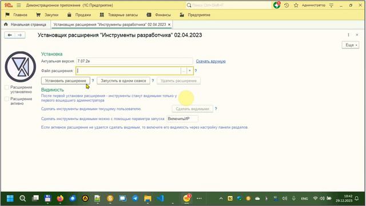The width and height of the screenshot is (366, 206).
Task: Open Telegram from the taskbar
Action: click(135, 199)
